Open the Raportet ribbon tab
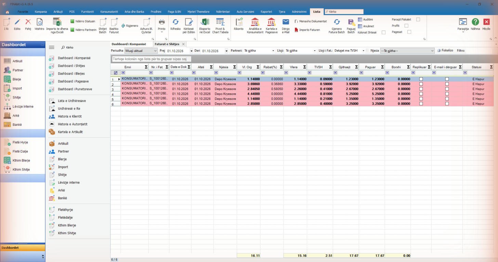The width and height of the screenshot is (498, 262). pos(266,12)
